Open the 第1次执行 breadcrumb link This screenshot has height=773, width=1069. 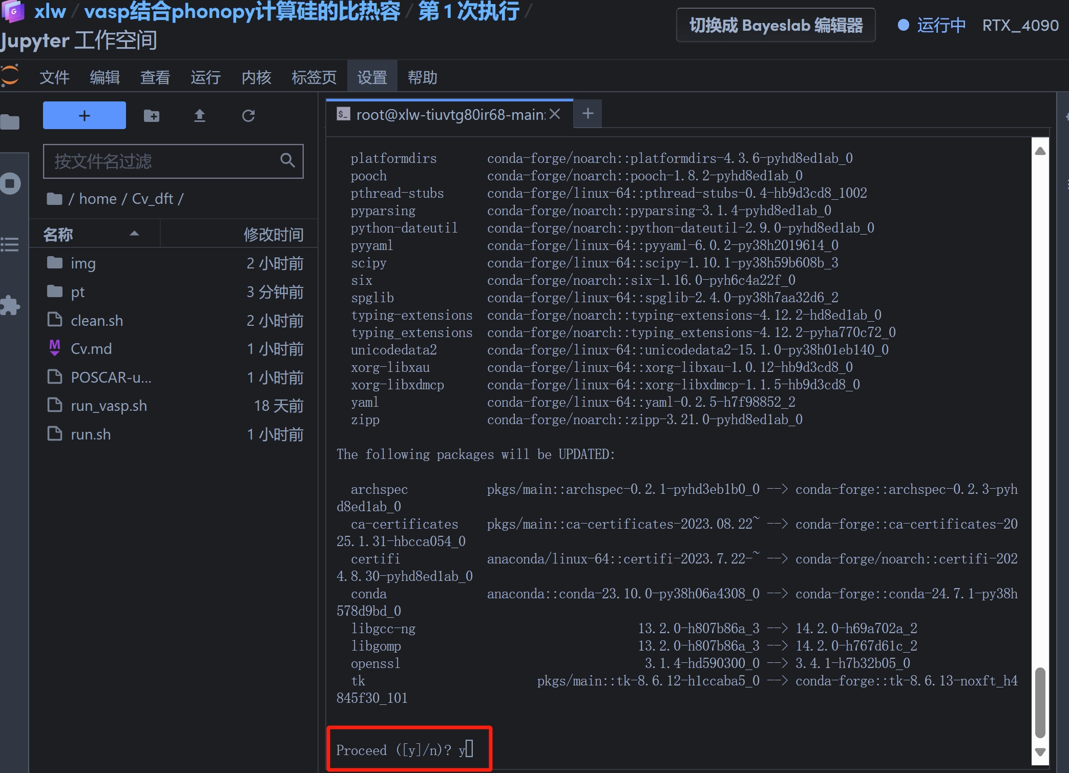[469, 11]
